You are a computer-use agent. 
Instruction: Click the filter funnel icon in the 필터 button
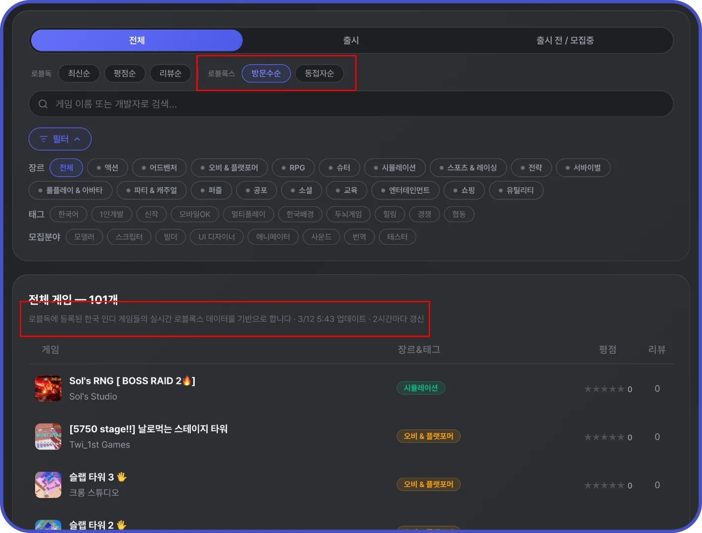[43, 139]
